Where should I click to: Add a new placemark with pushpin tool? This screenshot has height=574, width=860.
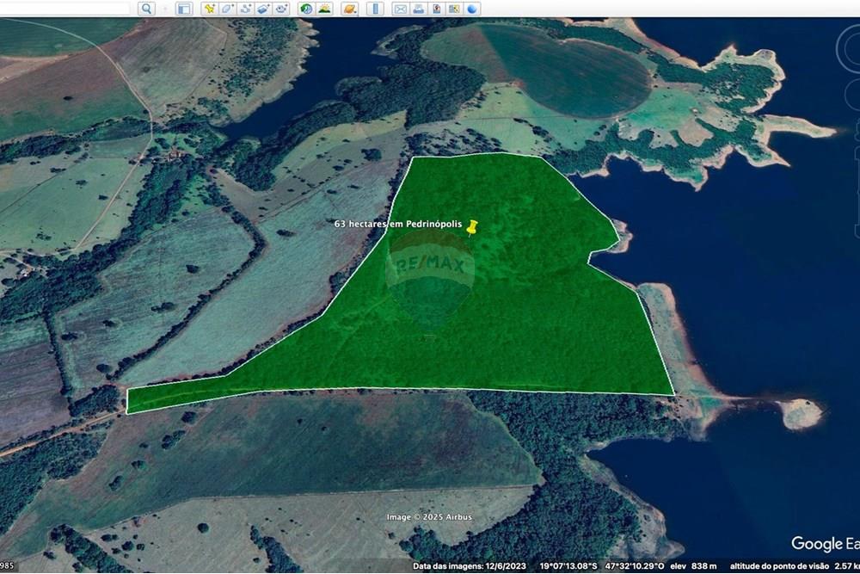(x=209, y=9)
